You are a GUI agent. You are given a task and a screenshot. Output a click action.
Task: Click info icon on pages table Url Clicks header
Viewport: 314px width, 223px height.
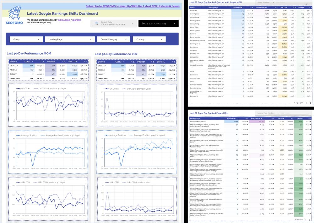pyautogui.click(x=235, y=118)
